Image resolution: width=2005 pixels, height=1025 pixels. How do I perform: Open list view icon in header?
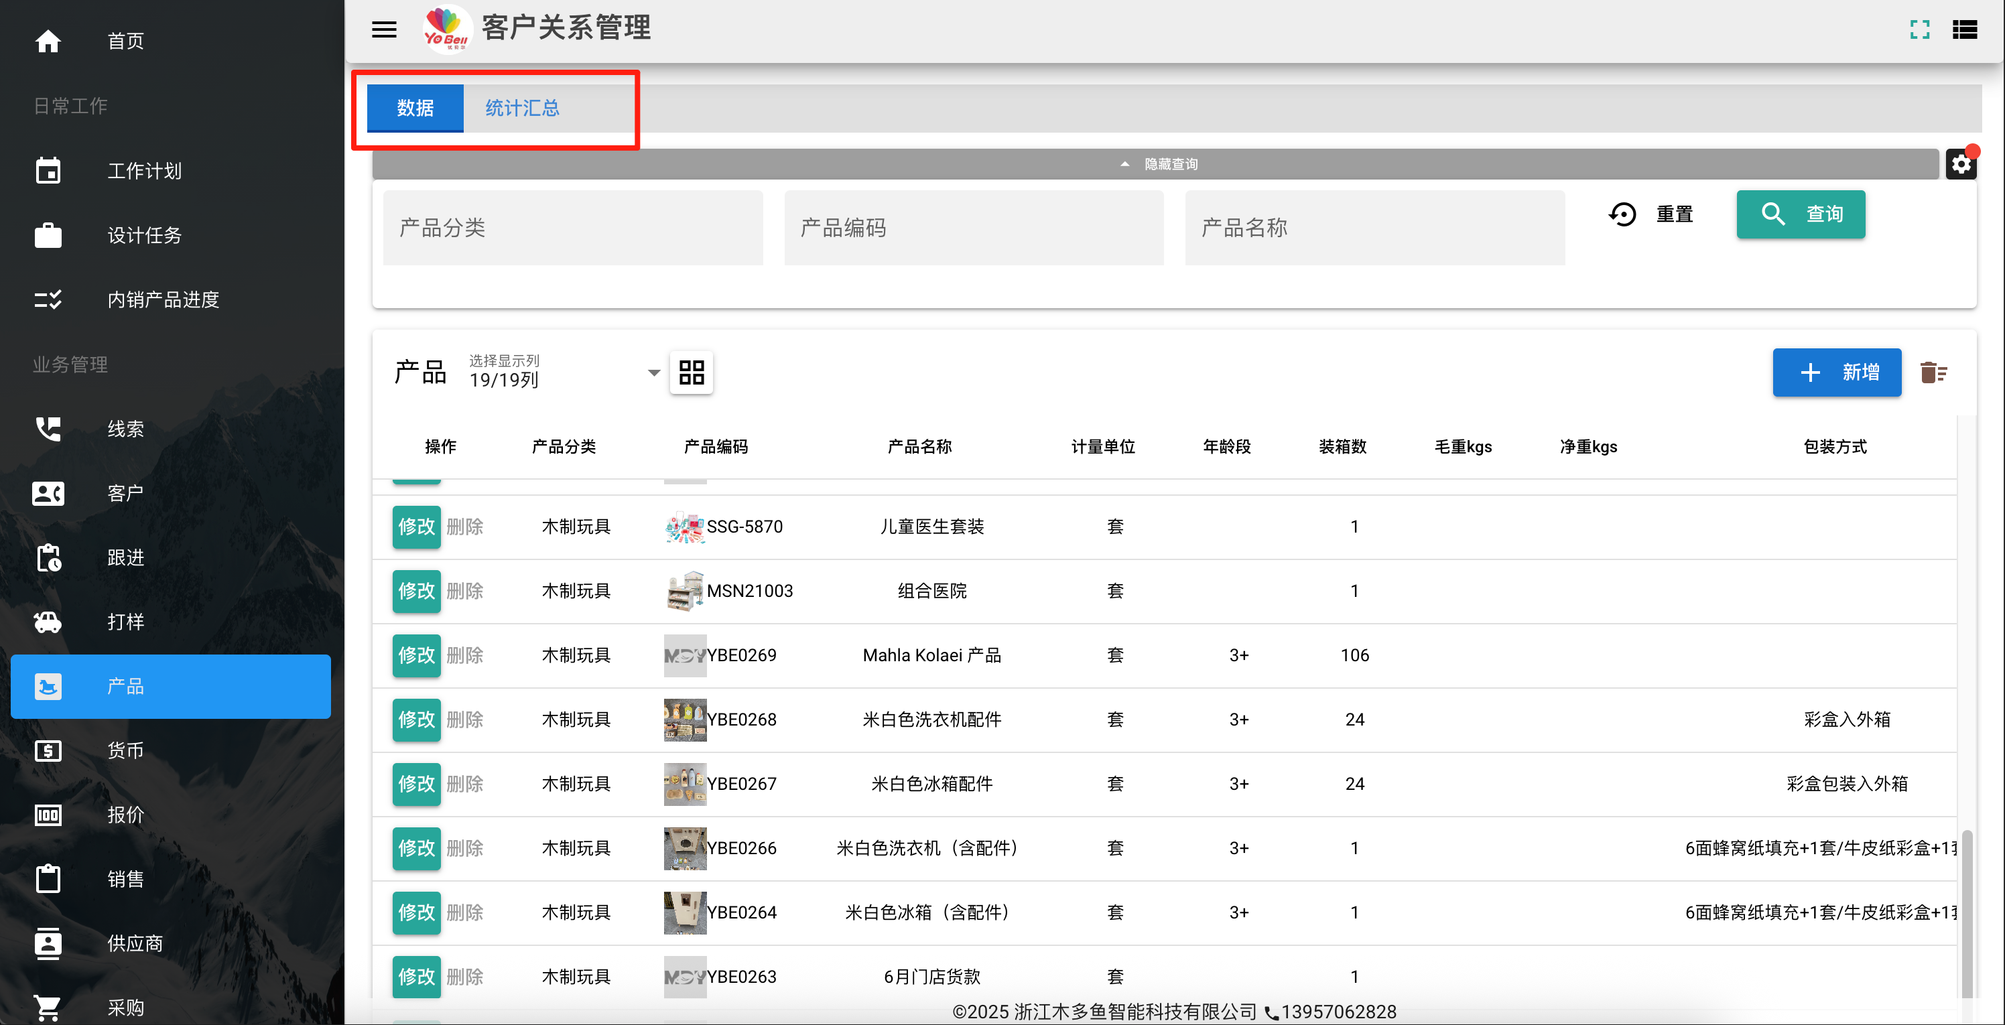(1965, 29)
